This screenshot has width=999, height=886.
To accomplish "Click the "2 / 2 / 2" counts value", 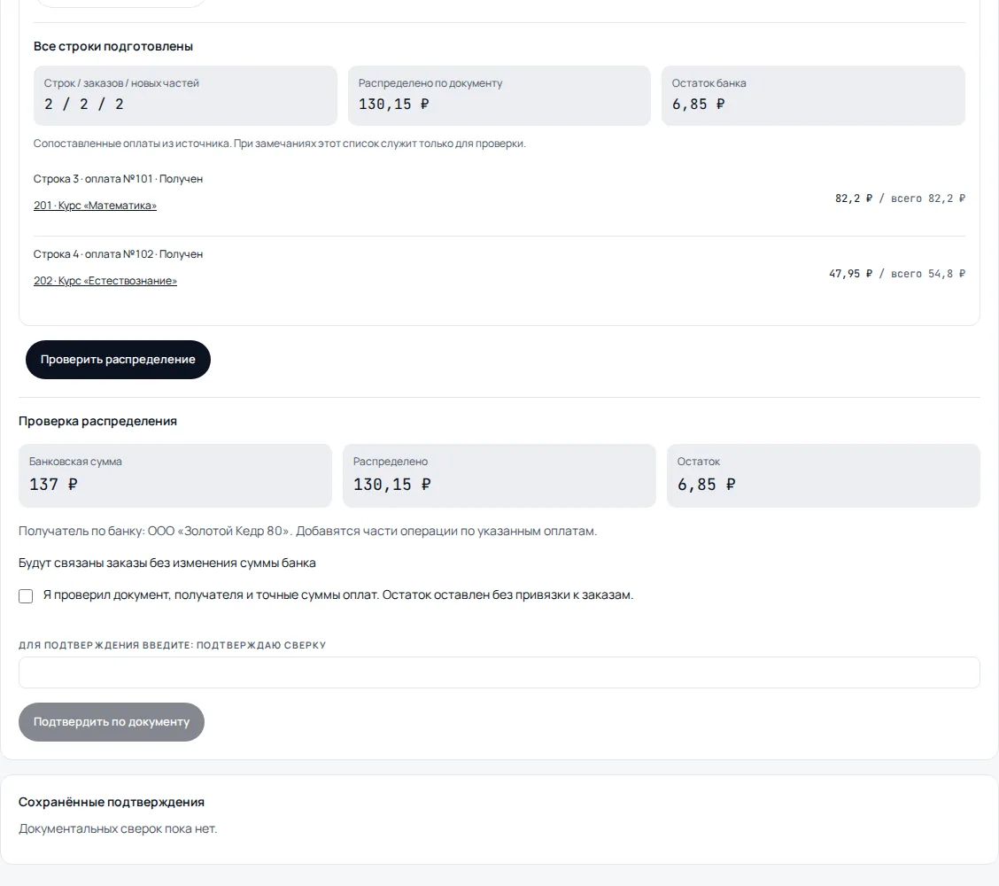I will pos(83,104).
